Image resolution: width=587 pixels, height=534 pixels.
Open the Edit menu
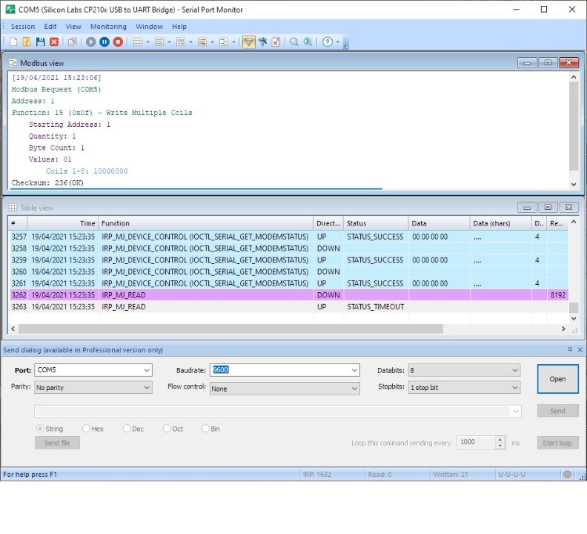point(50,27)
